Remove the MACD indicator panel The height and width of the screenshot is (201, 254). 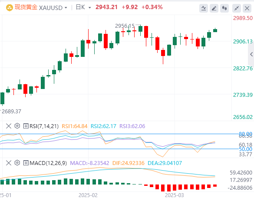click(x=9, y=163)
